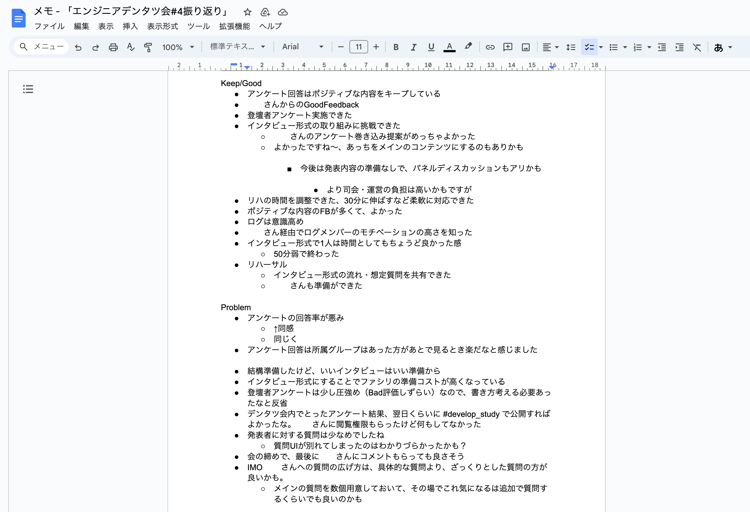Insert a link

[x=490, y=47]
